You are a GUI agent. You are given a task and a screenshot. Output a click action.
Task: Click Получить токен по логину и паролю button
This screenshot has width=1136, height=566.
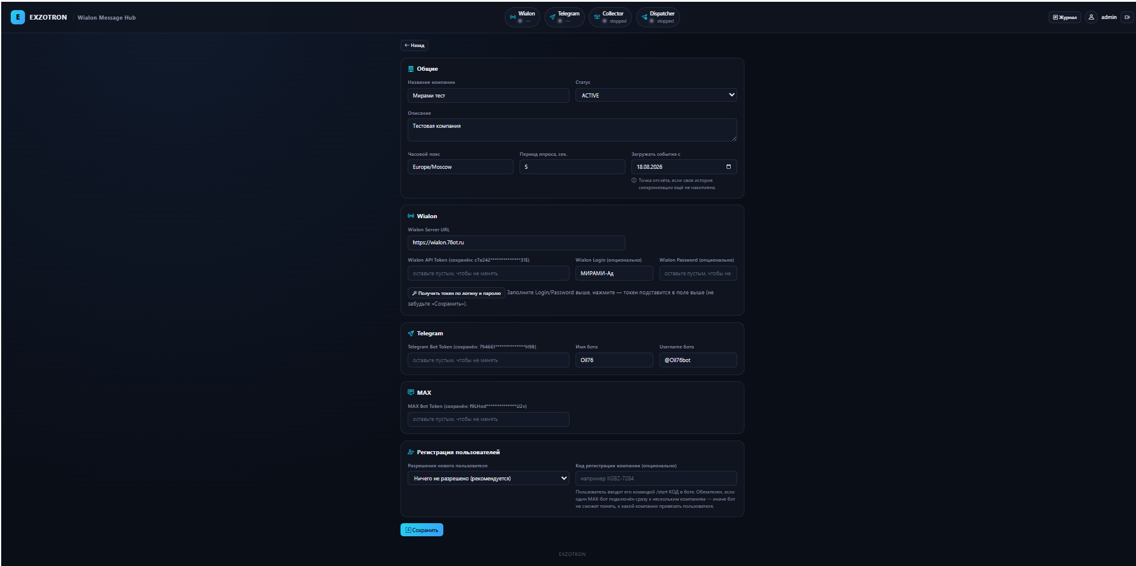[456, 293]
